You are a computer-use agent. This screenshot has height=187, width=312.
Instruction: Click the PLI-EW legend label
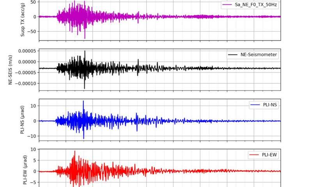[x=268, y=155]
